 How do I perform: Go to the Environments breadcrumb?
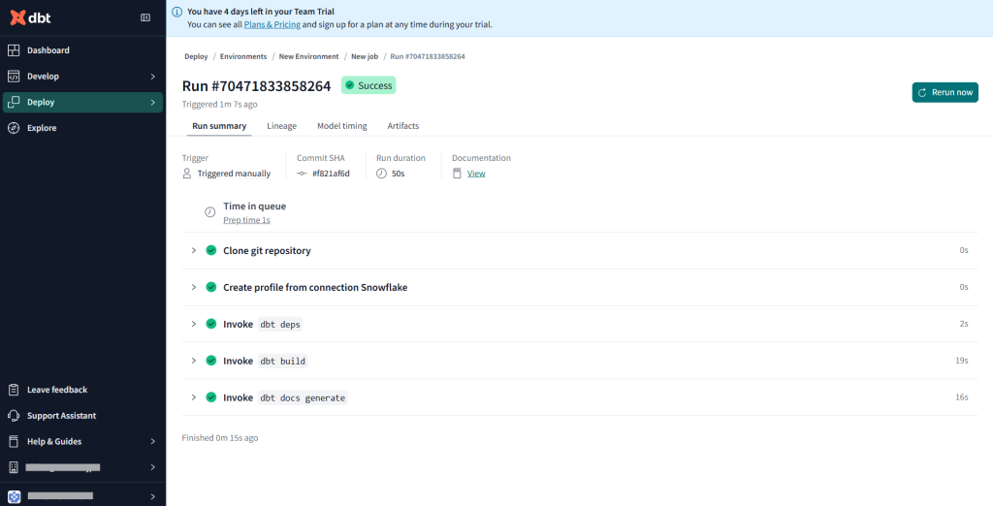click(x=243, y=56)
